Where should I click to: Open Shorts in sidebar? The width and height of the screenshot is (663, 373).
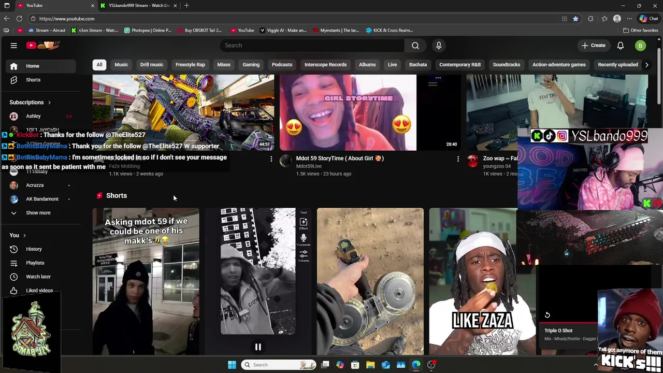pyautogui.click(x=40, y=80)
